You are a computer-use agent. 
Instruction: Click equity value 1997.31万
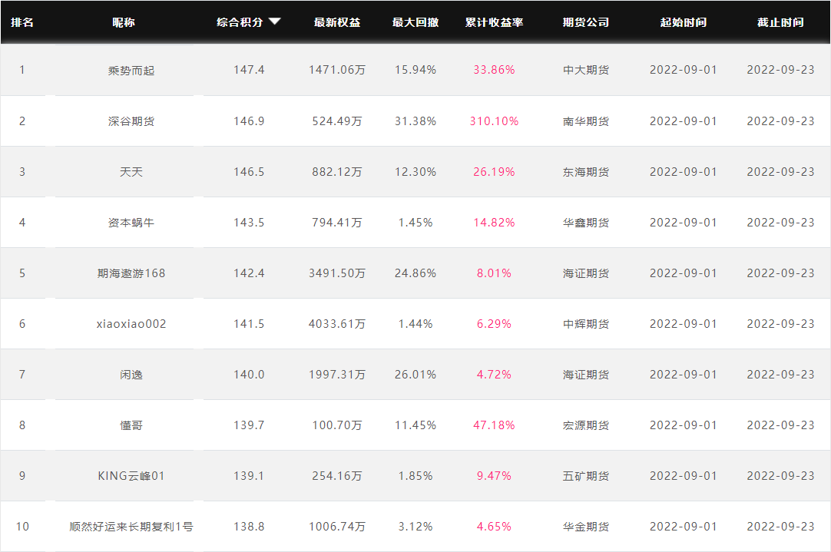tap(337, 375)
